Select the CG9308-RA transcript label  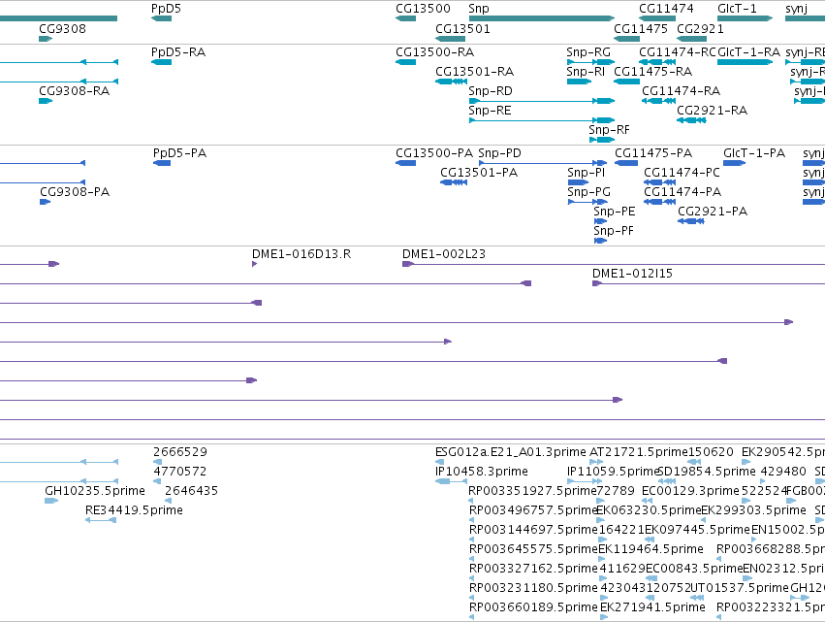75,90
